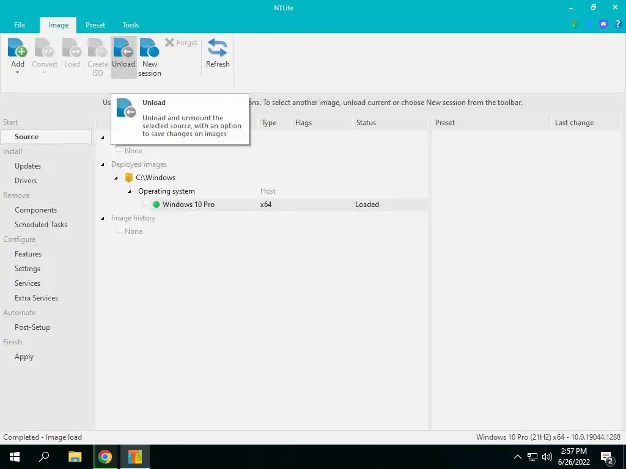Click the C:\Windows folder icon
The width and height of the screenshot is (626, 469).
[x=128, y=178]
